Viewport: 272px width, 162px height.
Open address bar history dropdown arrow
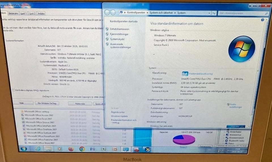point(209,13)
